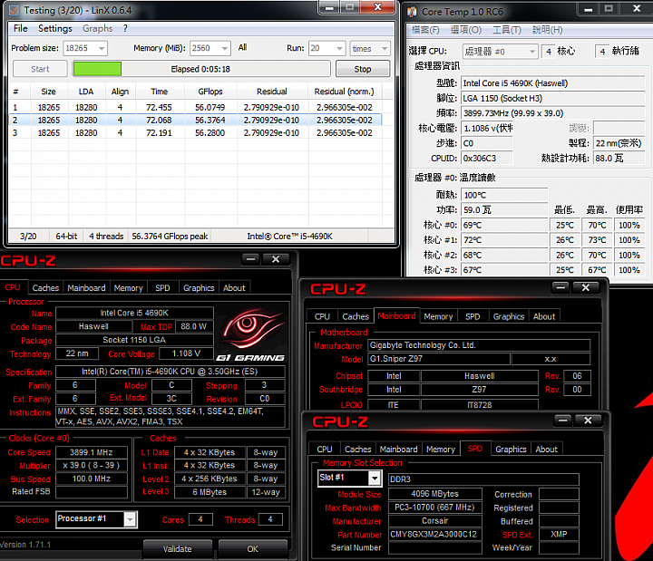Select Memory tab in CPU-Z Mainboard window
The height and width of the screenshot is (561, 653).
[x=438, y=316]
